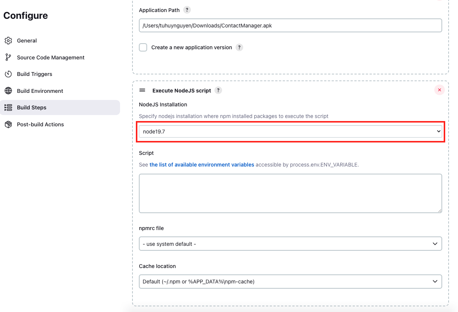Open the list of available environment variables link

pyautogui.click(x=202, y=165)
